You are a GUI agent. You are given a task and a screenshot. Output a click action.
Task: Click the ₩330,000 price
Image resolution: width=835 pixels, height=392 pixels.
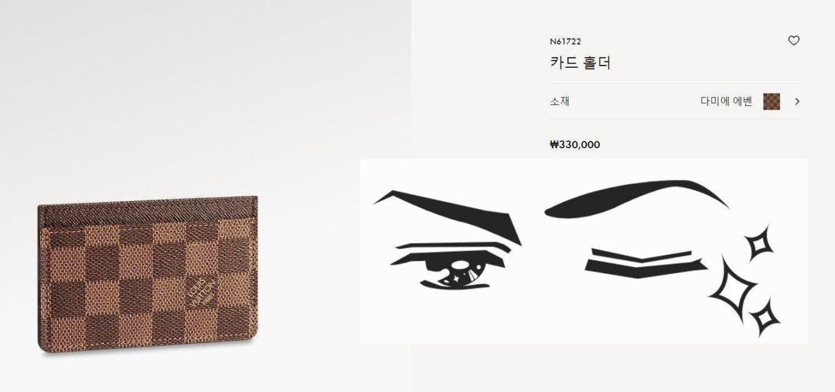pos(575,145)
